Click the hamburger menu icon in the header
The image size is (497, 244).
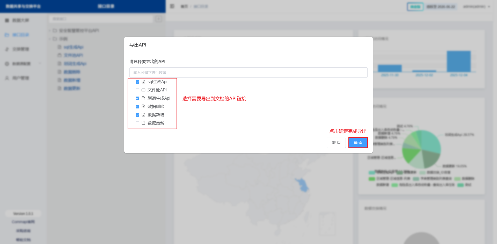172,6
